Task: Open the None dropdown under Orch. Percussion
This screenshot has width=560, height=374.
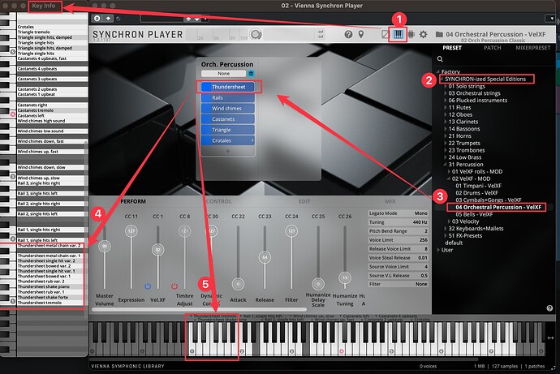Action: point(223,73)
